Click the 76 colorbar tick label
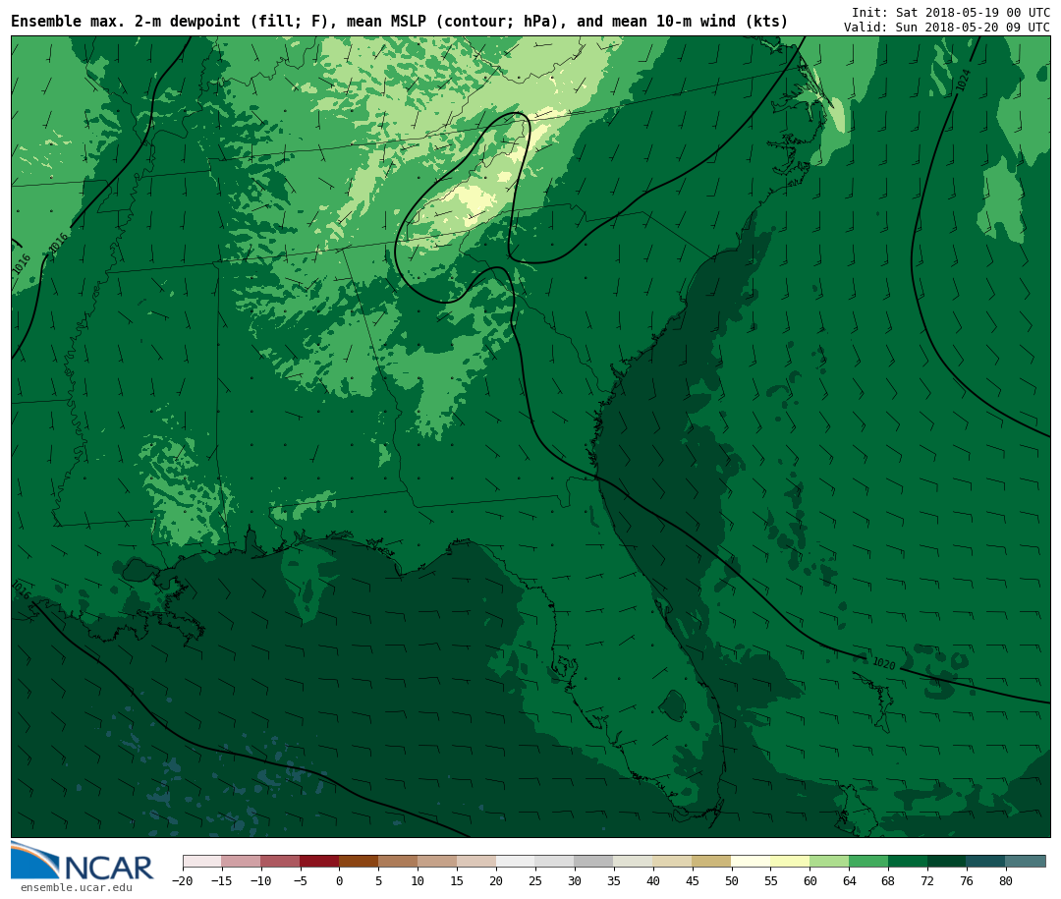Viewport: 1061px width, 899px height. pyautogui.click(x=967, y=880)
